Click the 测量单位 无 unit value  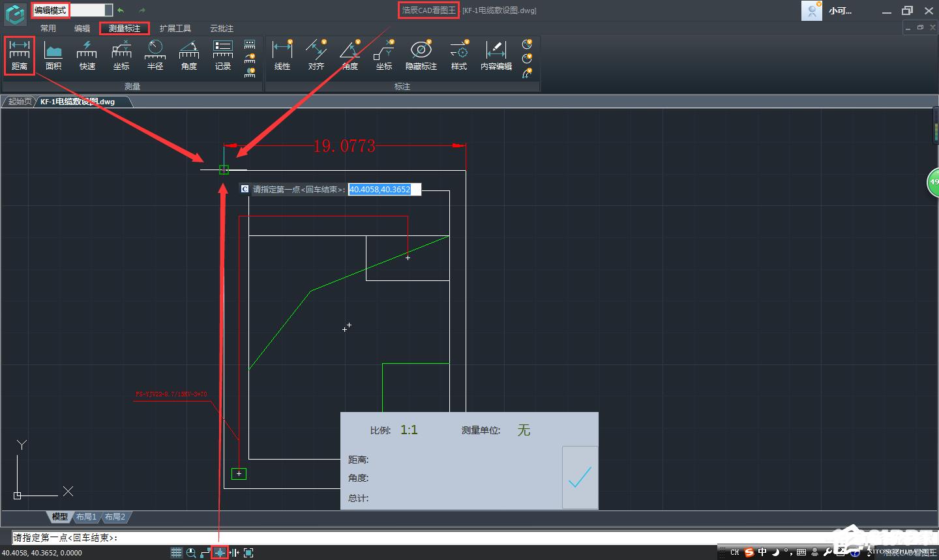[x=524, y=430]
